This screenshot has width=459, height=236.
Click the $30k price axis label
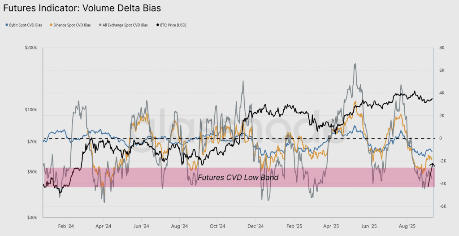pos(32,218)
